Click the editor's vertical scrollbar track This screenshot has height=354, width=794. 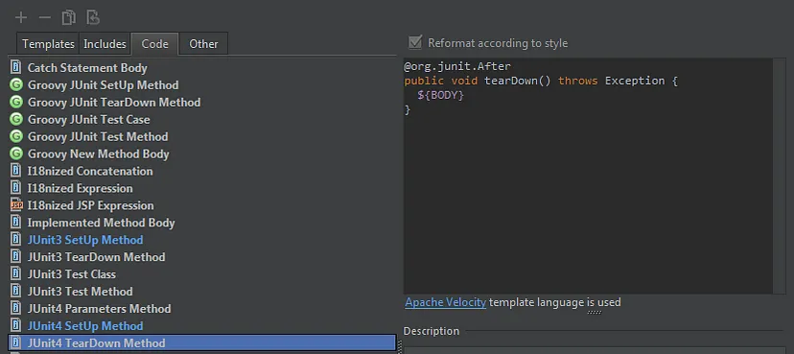pyautogui.click(x=779, y=176)
